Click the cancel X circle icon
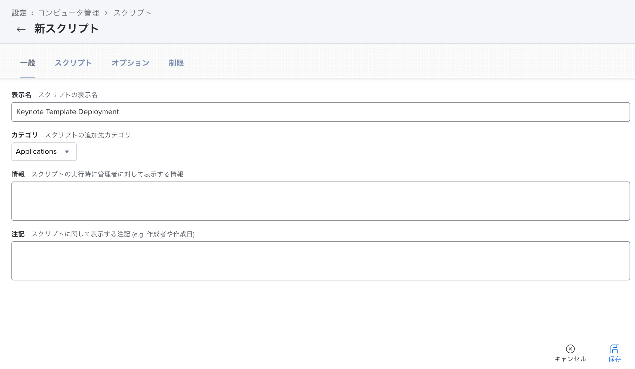 click(x=570, y=349)
